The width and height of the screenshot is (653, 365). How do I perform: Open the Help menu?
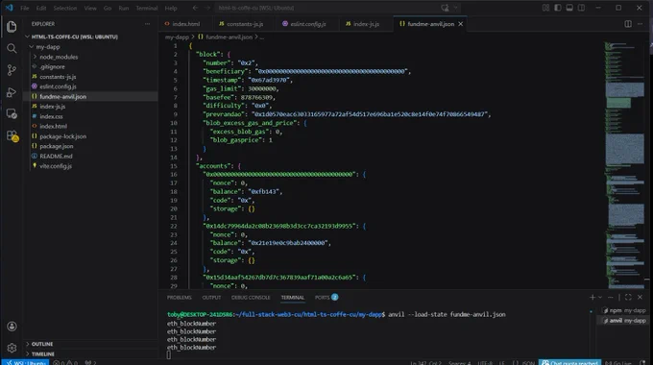click(171, 8)
